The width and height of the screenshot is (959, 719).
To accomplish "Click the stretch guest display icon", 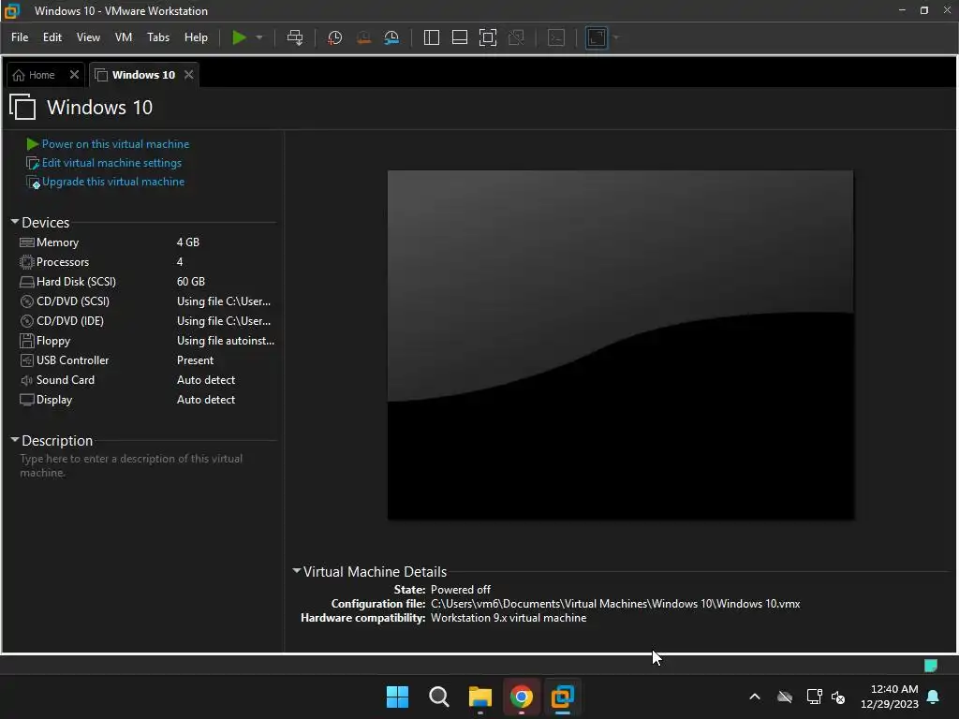I will tap(597, 37).
